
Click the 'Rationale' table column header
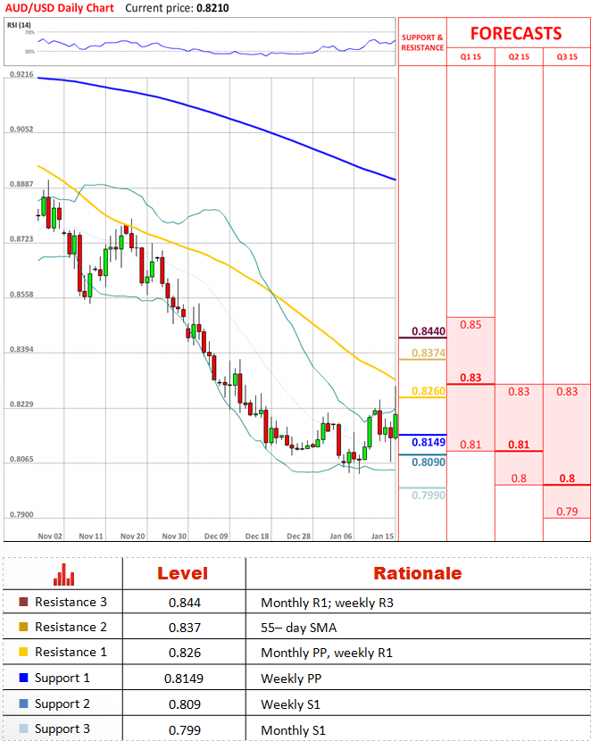pos(418,573)
